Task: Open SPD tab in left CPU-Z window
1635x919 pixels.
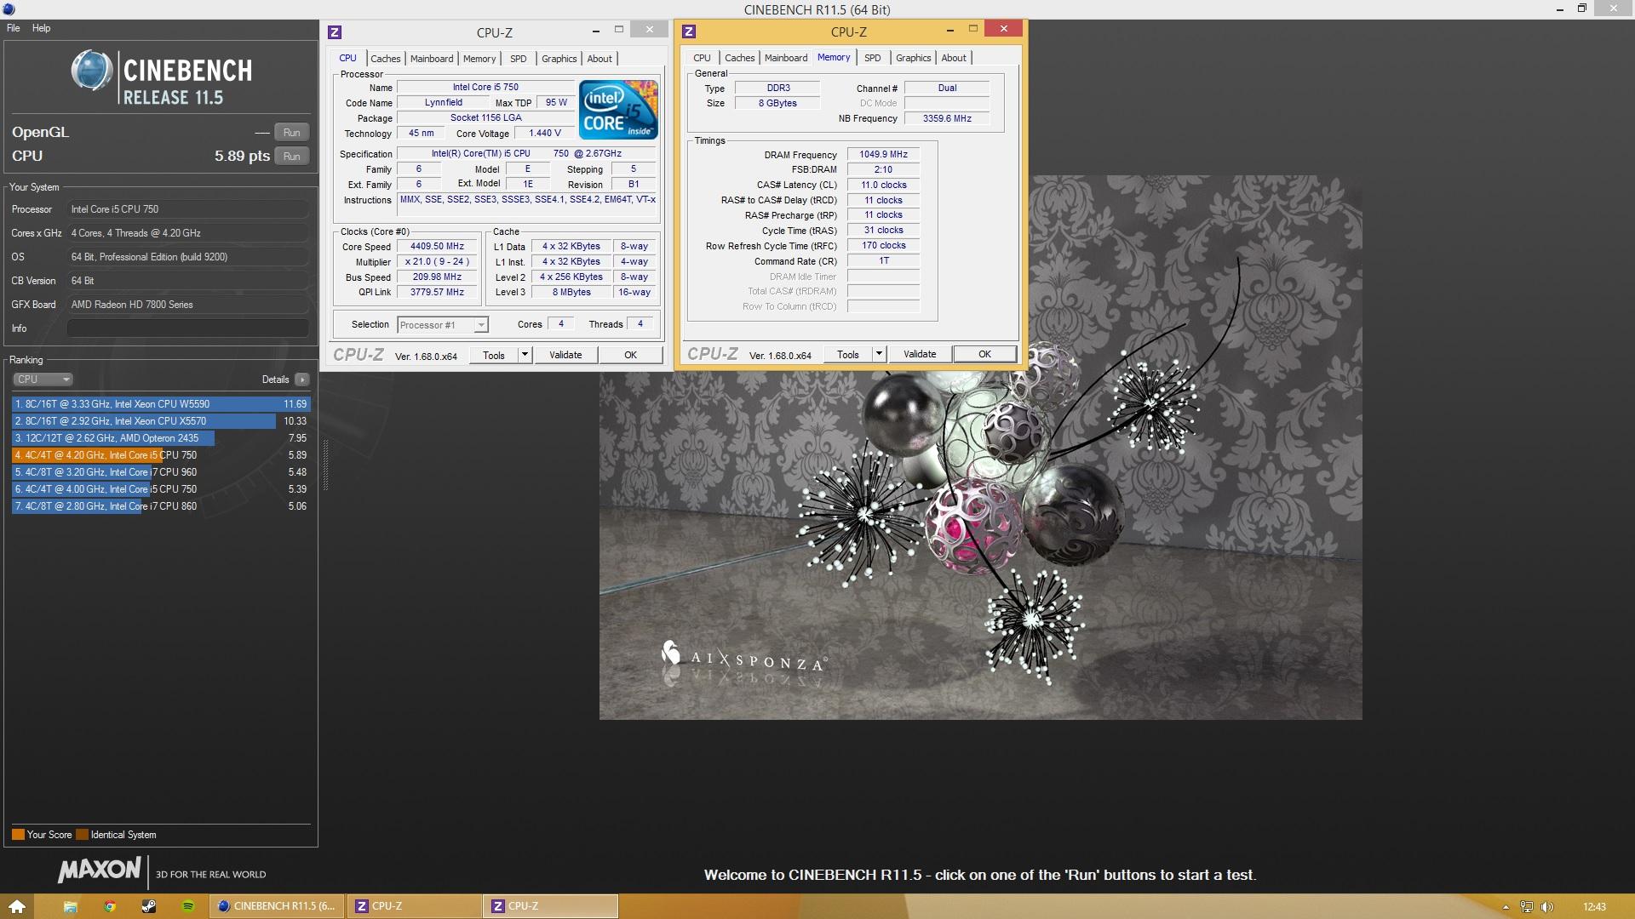Action: 519,59
